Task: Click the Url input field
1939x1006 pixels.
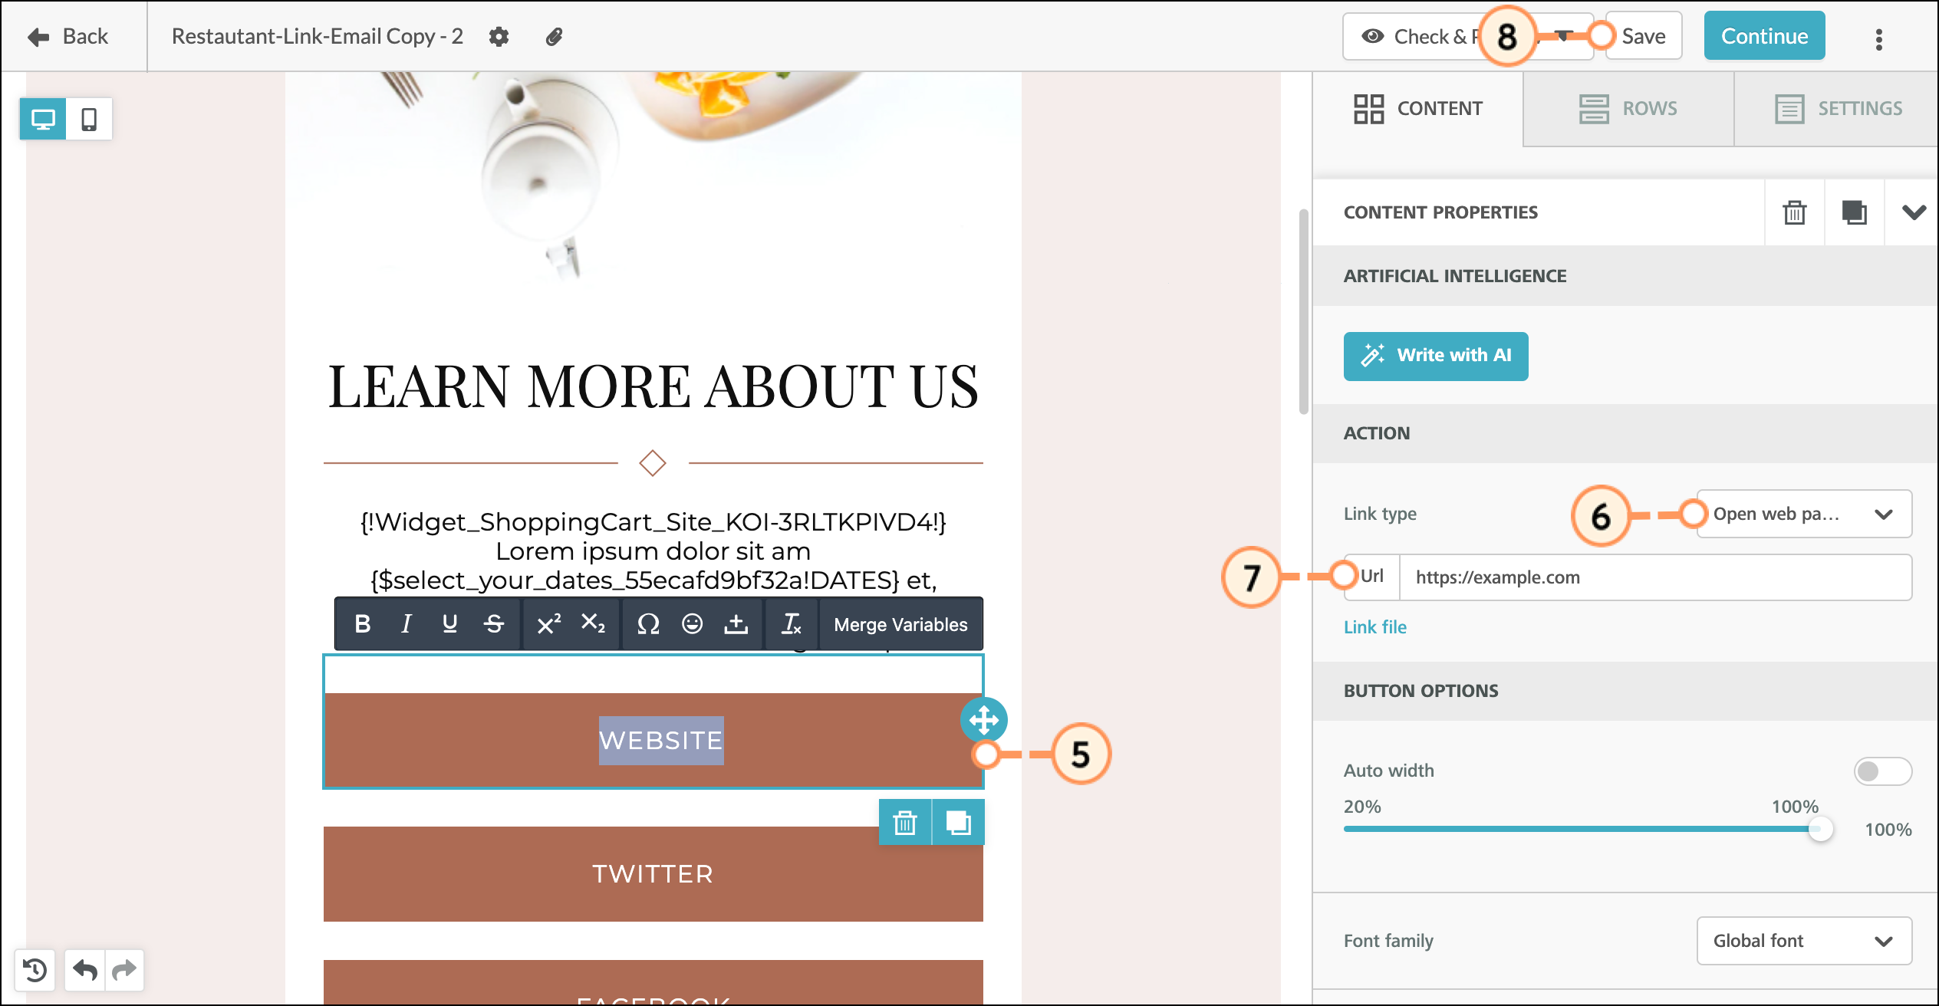Action: (1655, 577)
